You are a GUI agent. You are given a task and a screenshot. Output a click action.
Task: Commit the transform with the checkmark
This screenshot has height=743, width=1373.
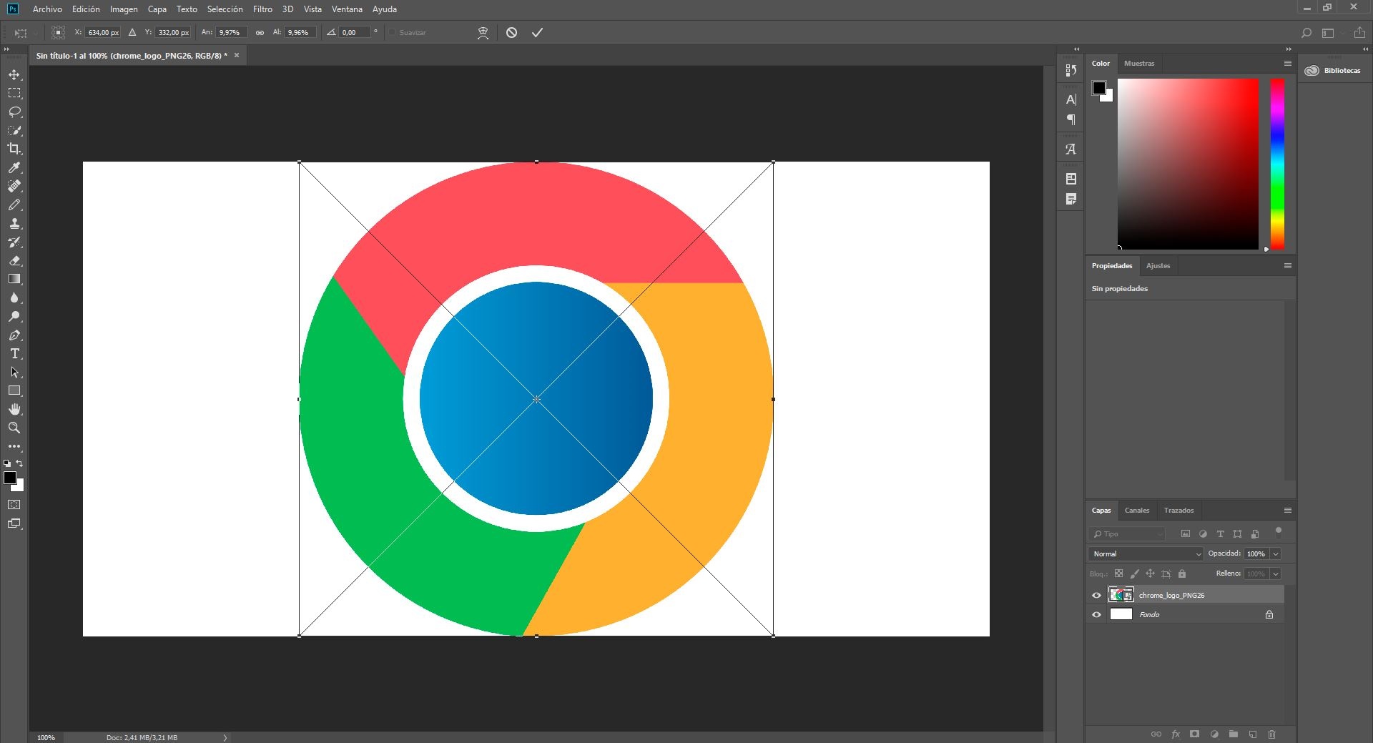[537, 33]
